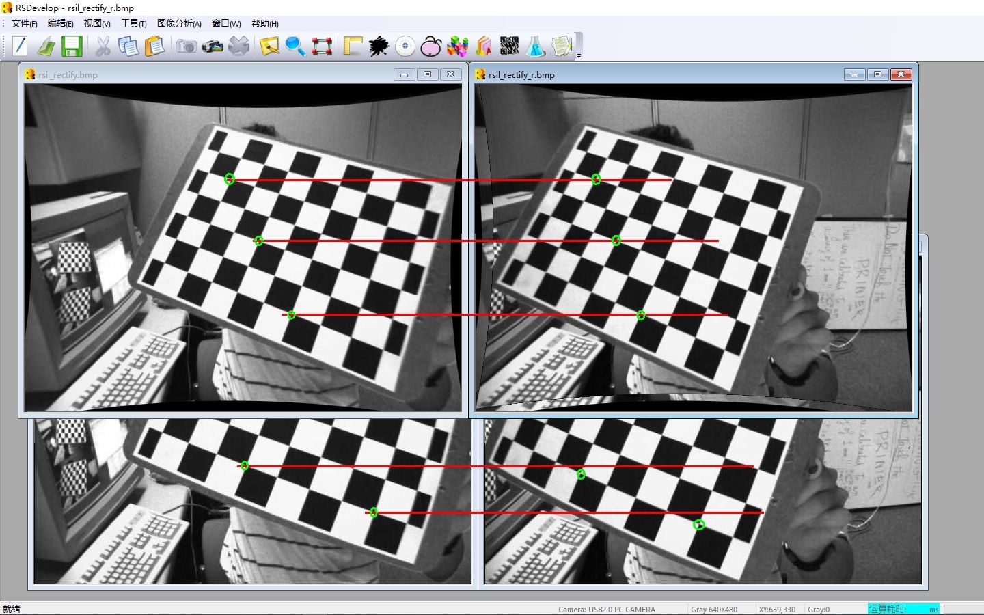984x615 pixels.
Task: Open the 文件(F) menu
Action: click(x=25, y=23)
